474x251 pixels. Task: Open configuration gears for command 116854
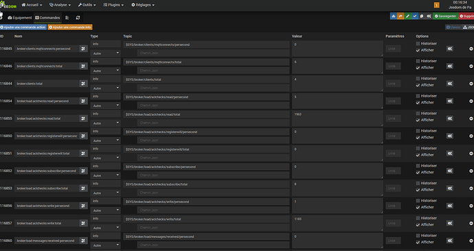coord(450,101)
